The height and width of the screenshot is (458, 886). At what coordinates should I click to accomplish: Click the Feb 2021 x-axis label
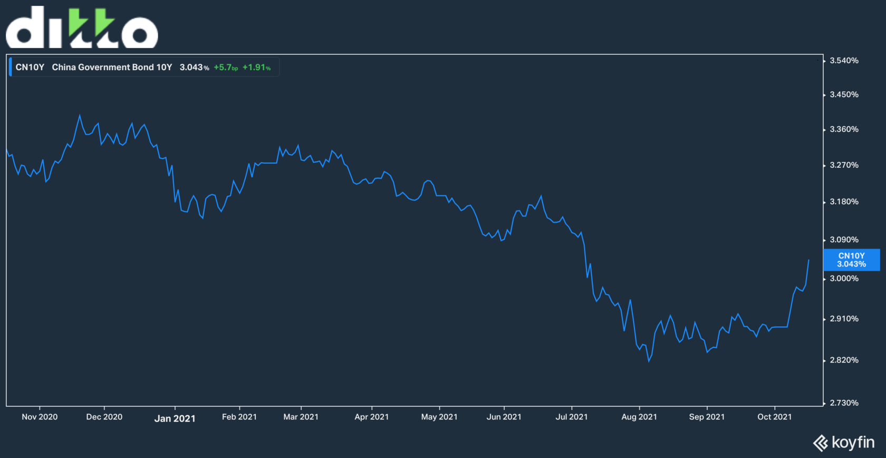coord(239,417)
